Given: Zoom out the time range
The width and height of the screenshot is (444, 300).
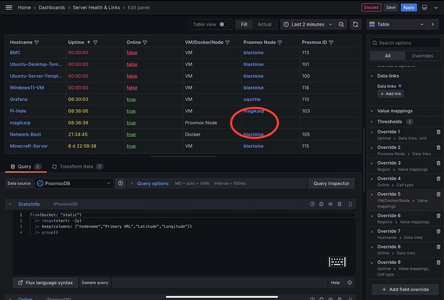Looking at the screenshot, I should pos(341,24).
